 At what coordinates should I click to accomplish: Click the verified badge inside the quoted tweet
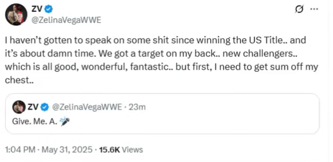[45, 107]
